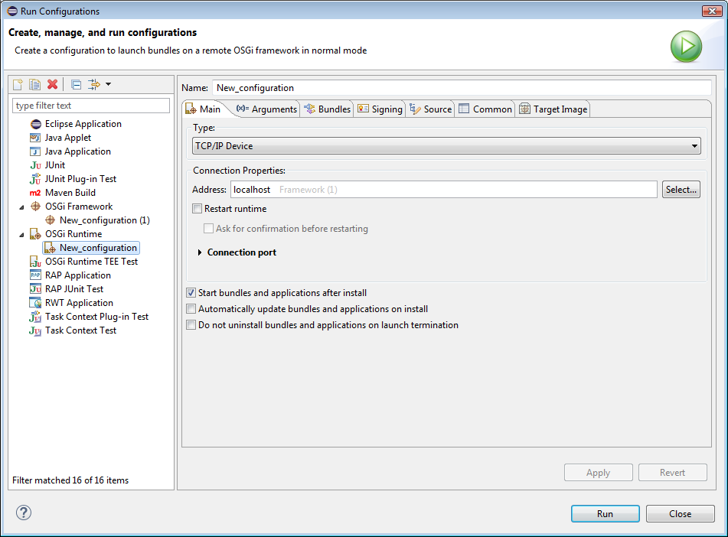Viewport: 728px width, 537px height.
Task: Click the Name field containing New_configuration
Action: pyautogui.click(x=462, y=88)
